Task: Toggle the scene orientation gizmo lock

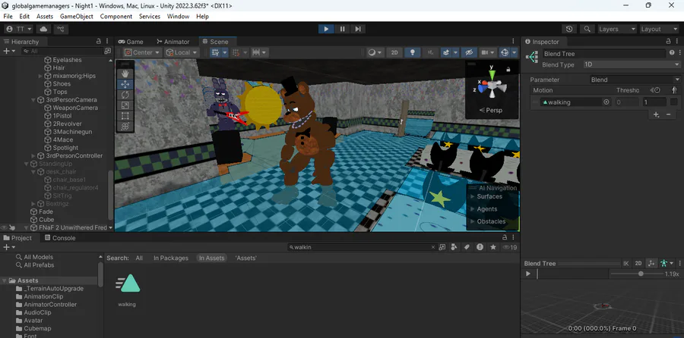Action: pyautogui.click(x=508, y=69)
